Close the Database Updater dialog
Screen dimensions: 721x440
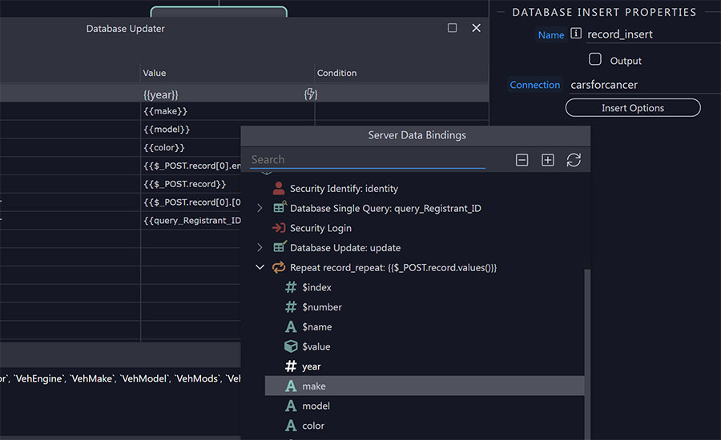477,28
